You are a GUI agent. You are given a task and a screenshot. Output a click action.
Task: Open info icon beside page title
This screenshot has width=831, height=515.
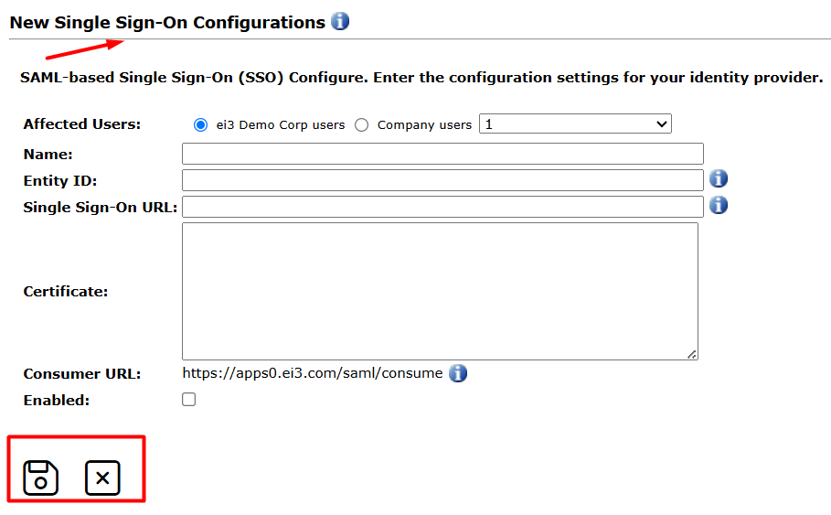coord(340,21)
